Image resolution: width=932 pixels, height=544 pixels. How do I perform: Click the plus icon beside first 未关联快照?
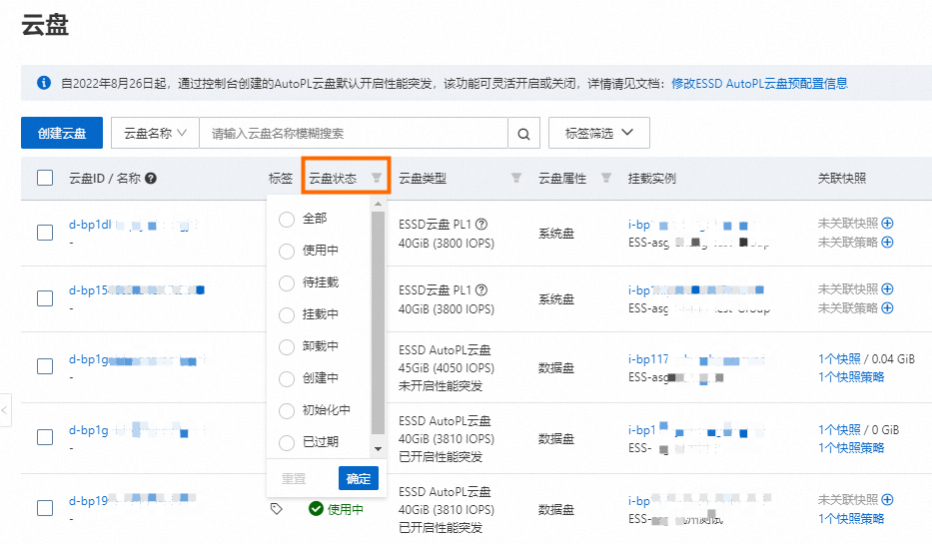pyautogui.click(x=887, y=224)
